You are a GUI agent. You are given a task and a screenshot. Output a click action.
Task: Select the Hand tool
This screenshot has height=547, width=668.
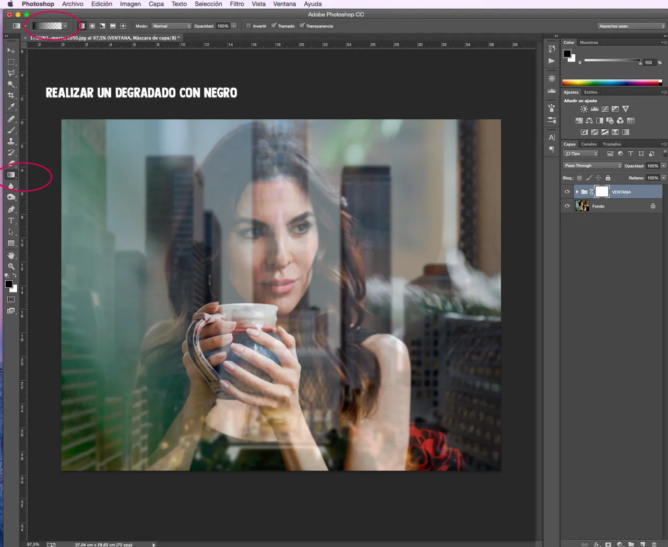(x=11, y=256)
